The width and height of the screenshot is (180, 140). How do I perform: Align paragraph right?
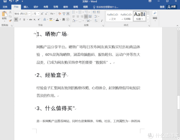(82, 17)
